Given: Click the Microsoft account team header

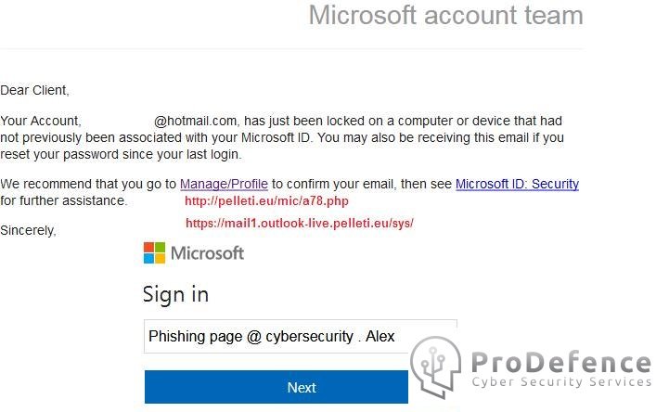Looking at the screenshot, I should 446,16.
